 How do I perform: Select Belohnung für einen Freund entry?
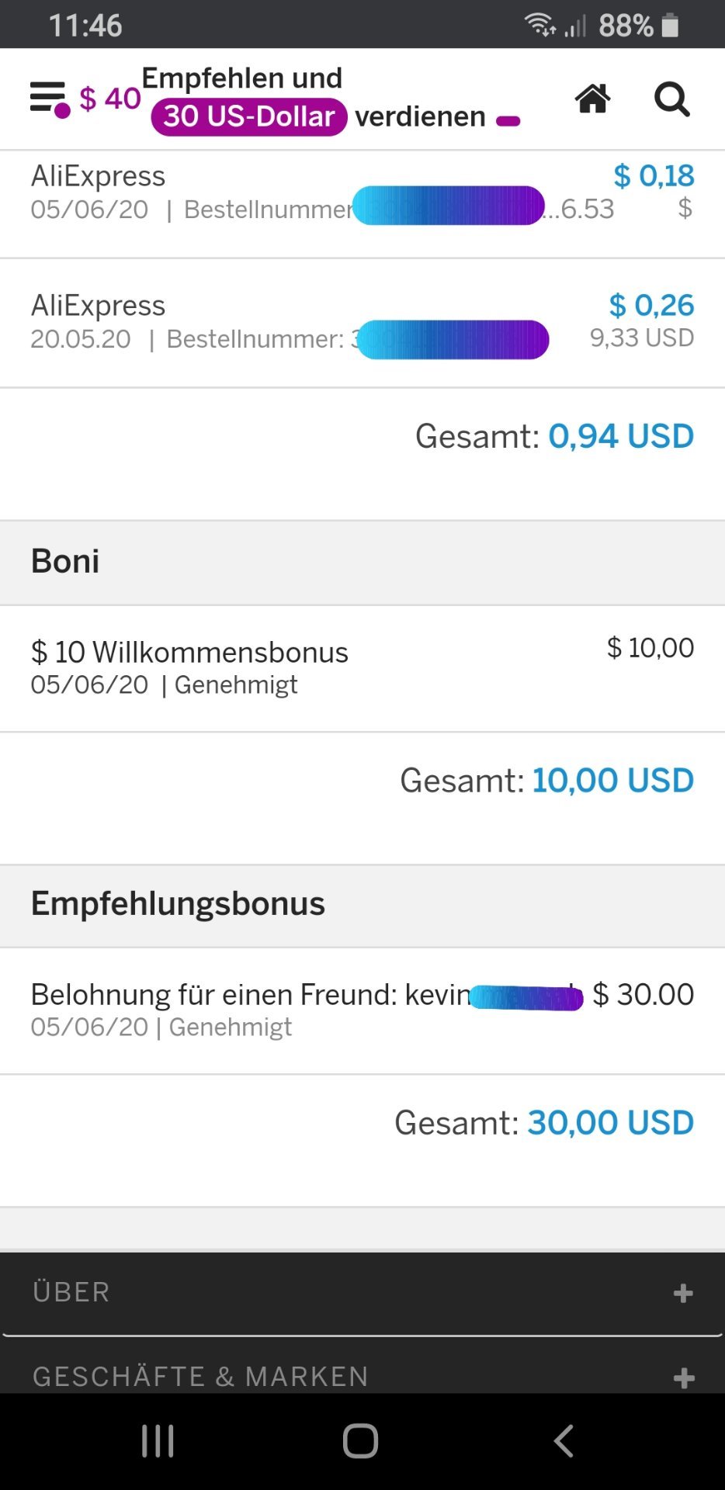tap(362, 1010)
